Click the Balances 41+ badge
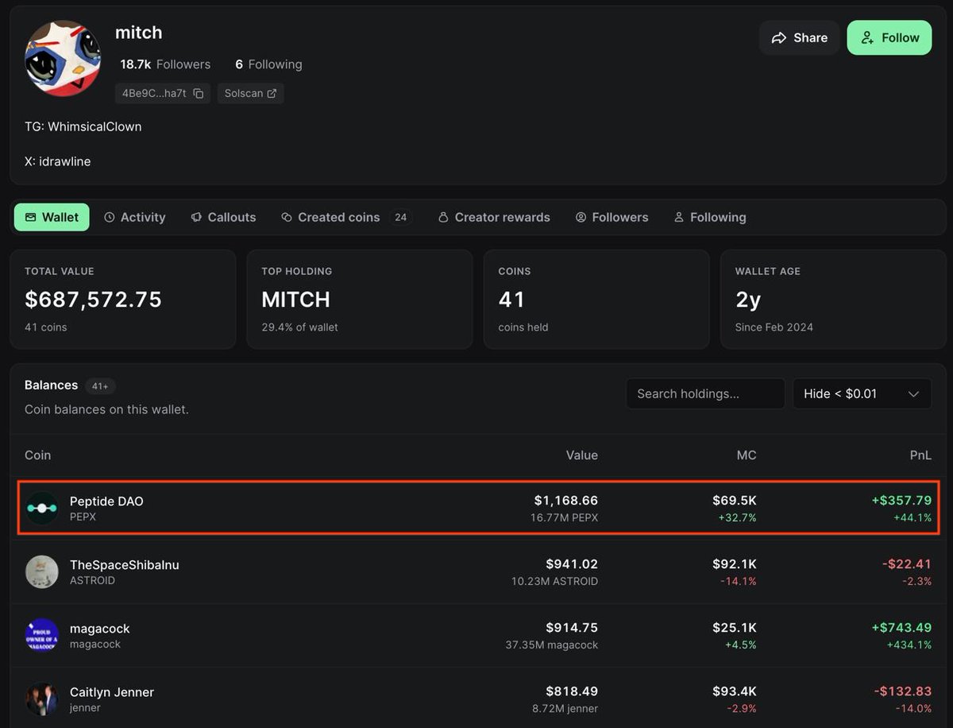Viewport: 953px width, 728px height. pyautogui.click(x=100, y=386)
